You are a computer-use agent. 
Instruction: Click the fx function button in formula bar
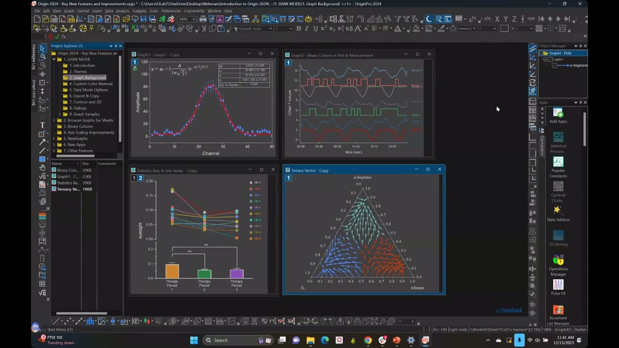click(x=64, y=37)
